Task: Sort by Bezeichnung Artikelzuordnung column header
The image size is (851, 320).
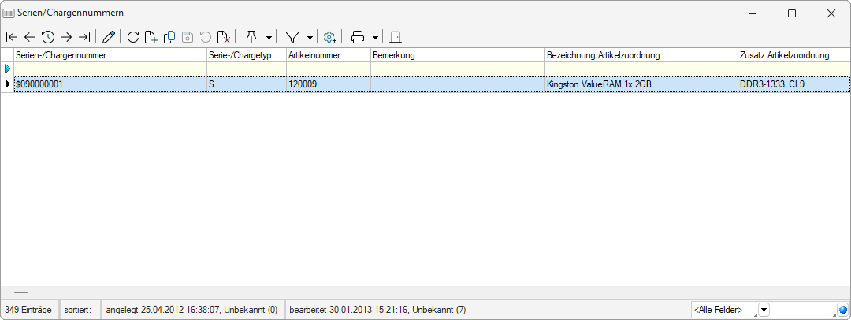Action: [x=640, y=55]
